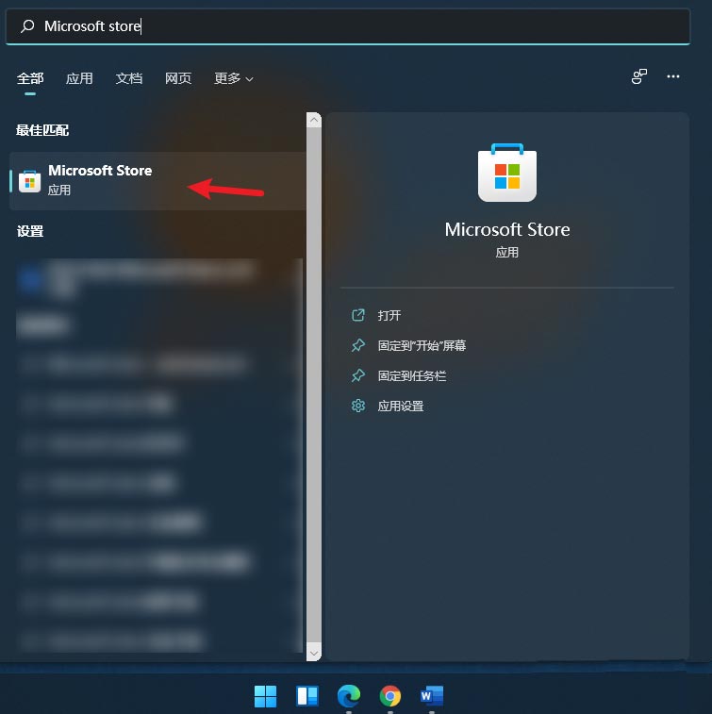The height and width of the screenshot is (714, 712).
Task: Open the Windows Start button on taskbar
Action: (265, 696)
